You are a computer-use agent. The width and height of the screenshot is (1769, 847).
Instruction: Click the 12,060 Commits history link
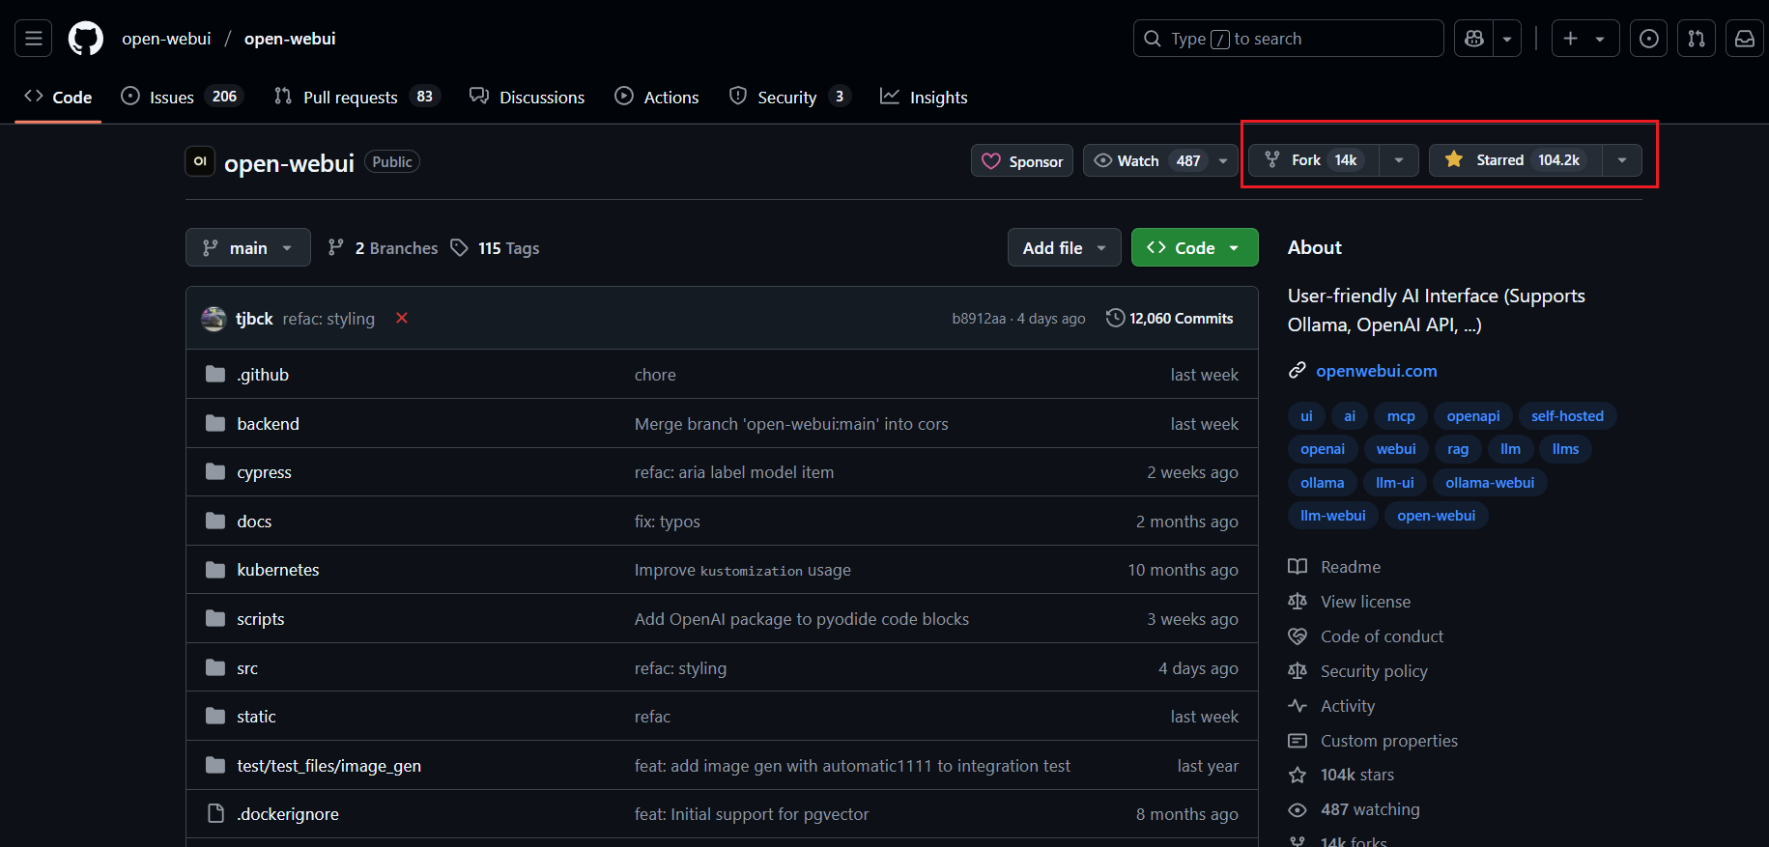pyautogui.click(x=1170, y=318)
